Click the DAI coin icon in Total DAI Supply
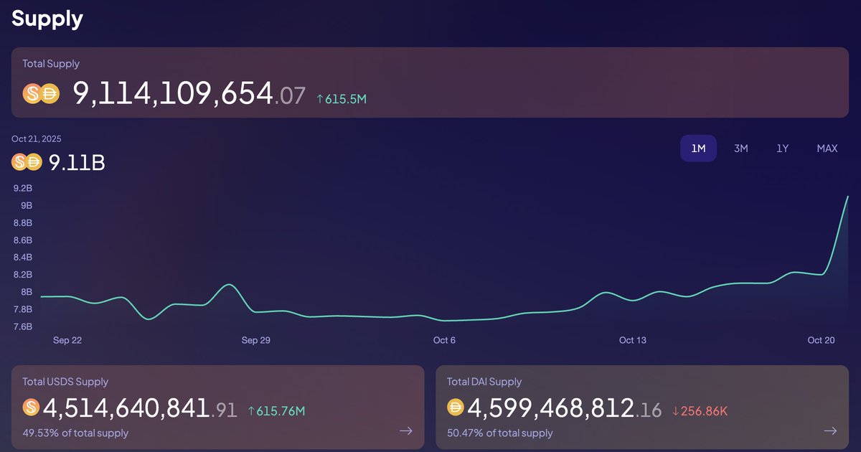Viewport: 861px width, 452px height. (x=456, y=408)
